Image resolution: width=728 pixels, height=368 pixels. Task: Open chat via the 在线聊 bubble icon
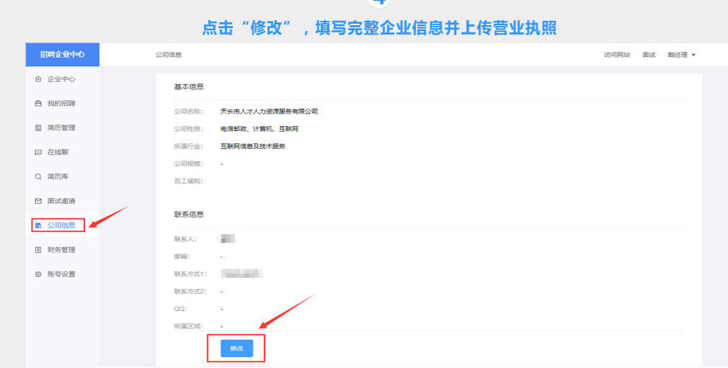38,153
